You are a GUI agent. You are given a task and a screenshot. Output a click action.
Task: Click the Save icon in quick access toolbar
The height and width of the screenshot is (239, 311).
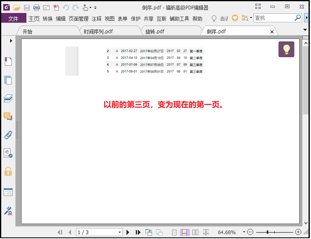27,8
